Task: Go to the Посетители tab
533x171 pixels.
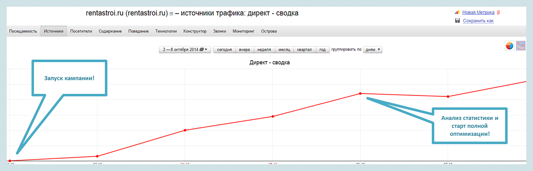Action: 81,32
